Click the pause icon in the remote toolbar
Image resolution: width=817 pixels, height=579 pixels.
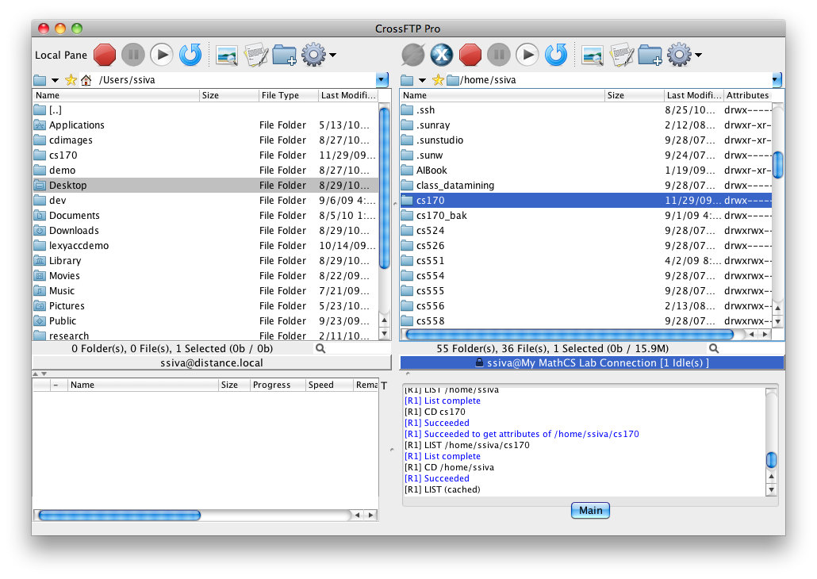pos(499,55)
